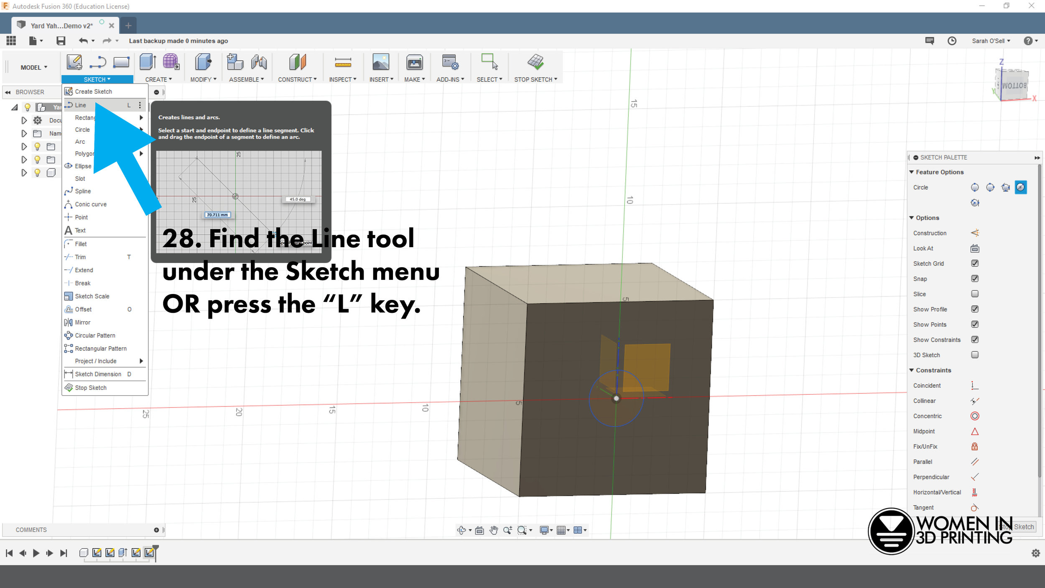Click the New Component icon under Assemble
The height and width of the screenshot is (588, 1045).
(x=235, y=62)
